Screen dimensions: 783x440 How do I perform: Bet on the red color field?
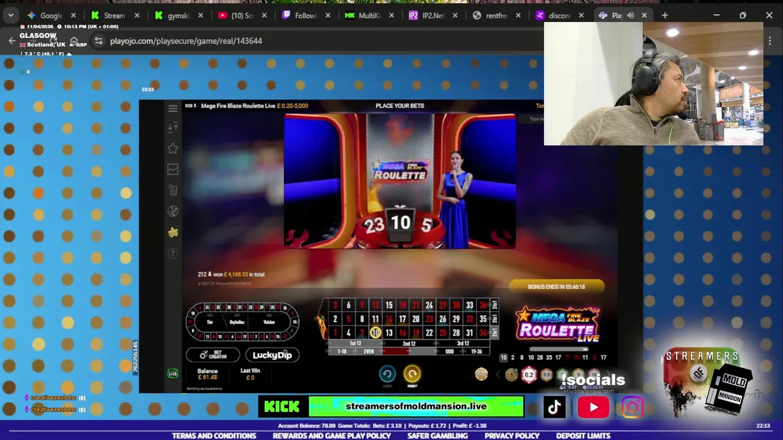[396, 351]
